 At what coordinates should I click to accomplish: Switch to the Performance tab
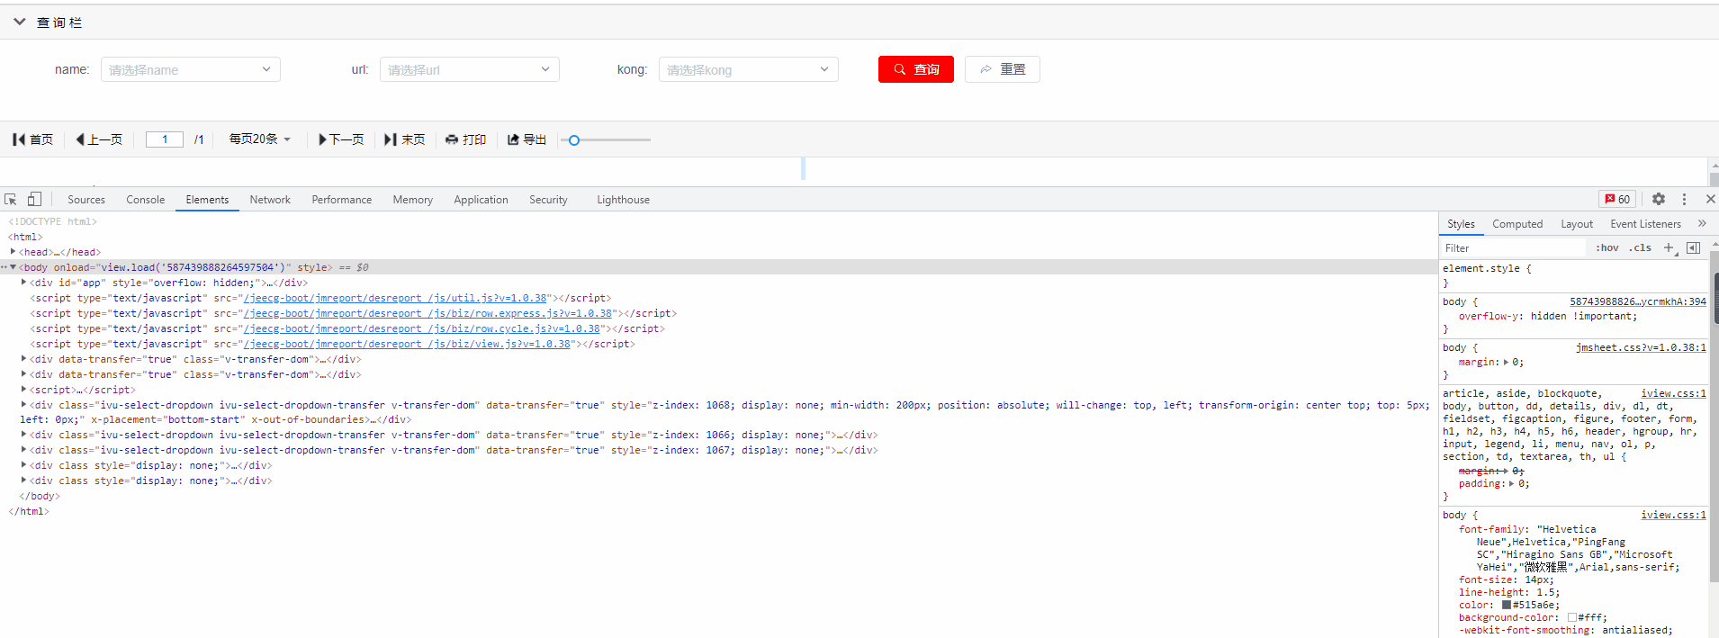(x=342, y=200)
